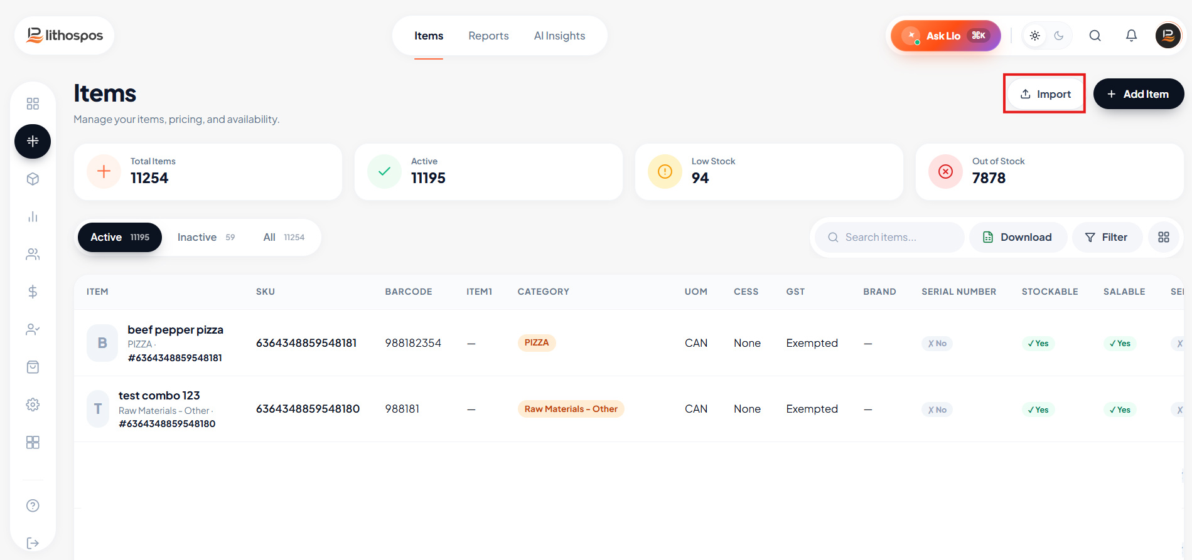1192x560 pixels.
Task: Select the Inactive items tab
Action: pos(206,237)
